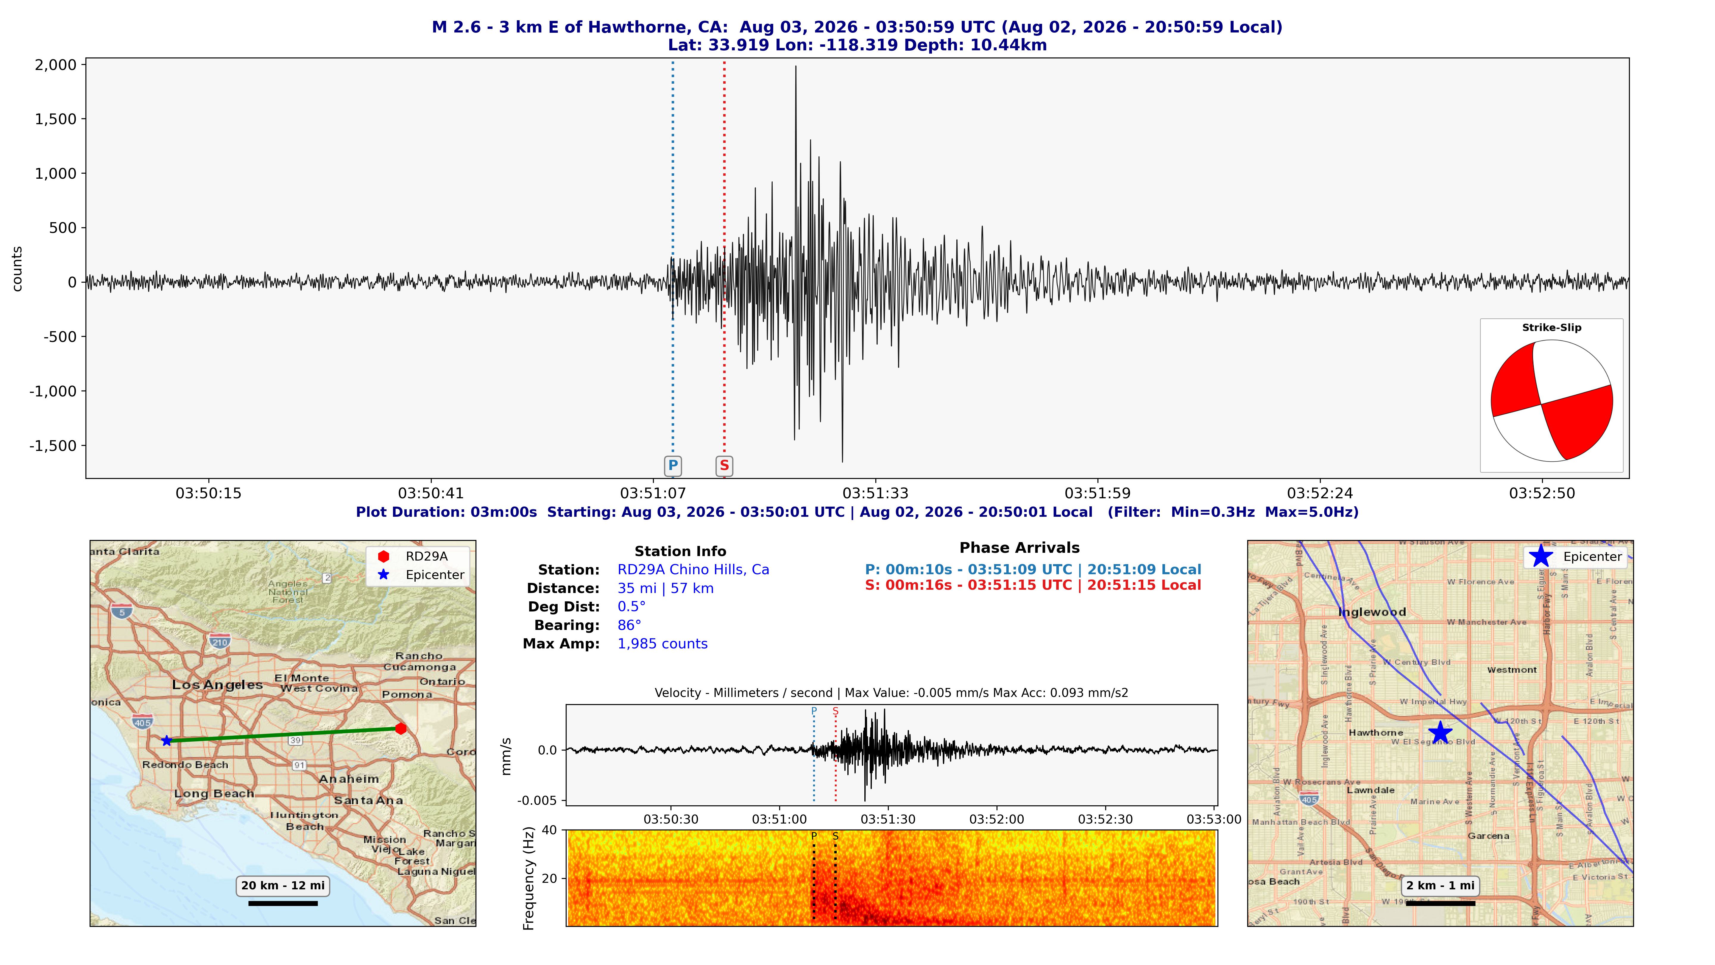The height and width of the screenshot is (965, 1715).
Task: Click the '2 km - 1 mi' scale label
Action: tap(1441, 886)
